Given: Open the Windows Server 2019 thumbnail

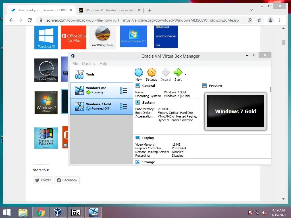Looking at the screenshot, I should 166,37.
